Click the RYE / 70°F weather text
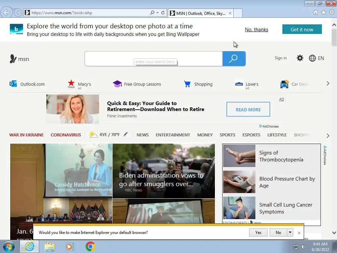The height and width of the screenshot is (253, 337). [110, 135]
